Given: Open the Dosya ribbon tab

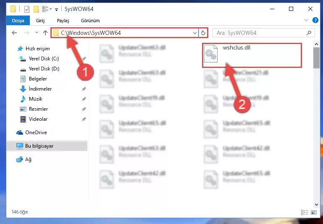Looking at the screenshot, I should click(x=18, y=21).
